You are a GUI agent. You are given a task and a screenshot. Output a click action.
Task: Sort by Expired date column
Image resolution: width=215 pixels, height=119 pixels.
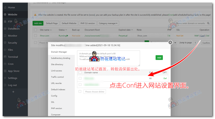(x=126, y=30)
